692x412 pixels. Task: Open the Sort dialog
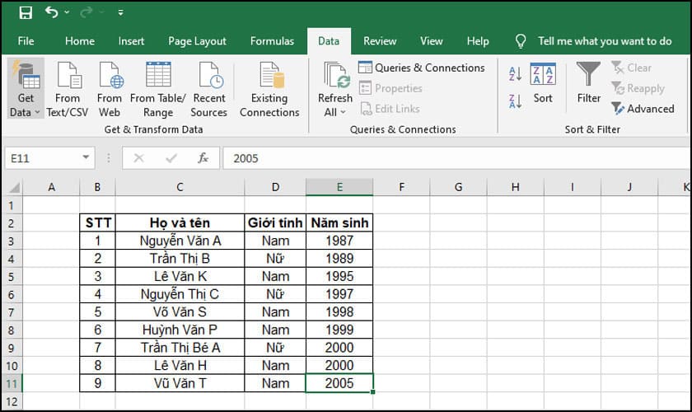click(x=543, y=83)
